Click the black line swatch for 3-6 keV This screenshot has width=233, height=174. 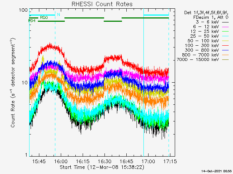pos(225,22)
